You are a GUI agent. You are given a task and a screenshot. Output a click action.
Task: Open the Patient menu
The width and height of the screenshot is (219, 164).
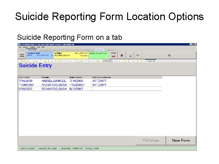coord(25,47)
